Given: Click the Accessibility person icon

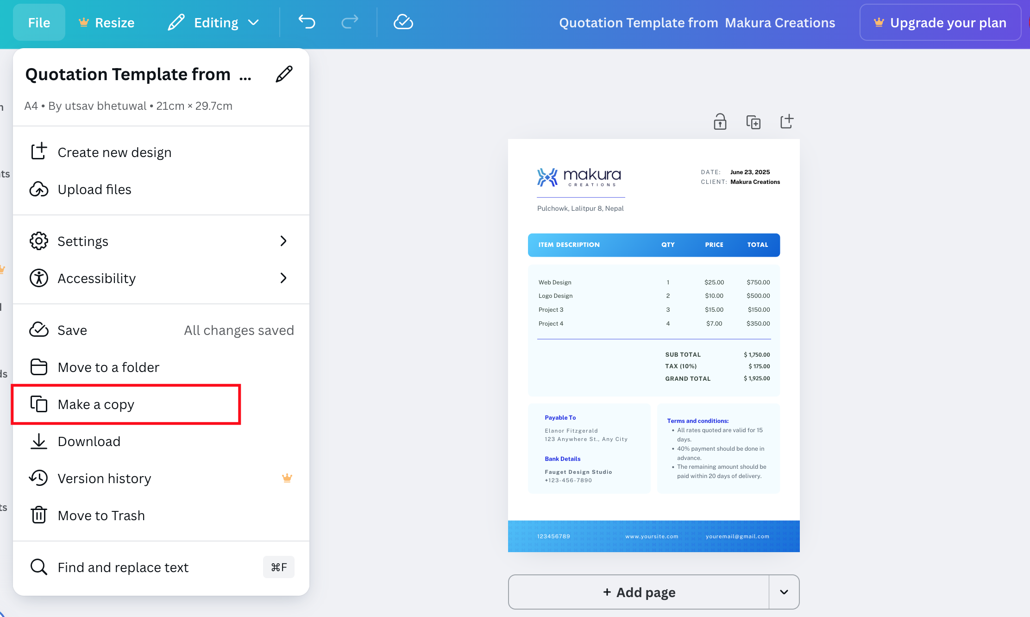Looking at the screenshot, I should pos(39,278).
